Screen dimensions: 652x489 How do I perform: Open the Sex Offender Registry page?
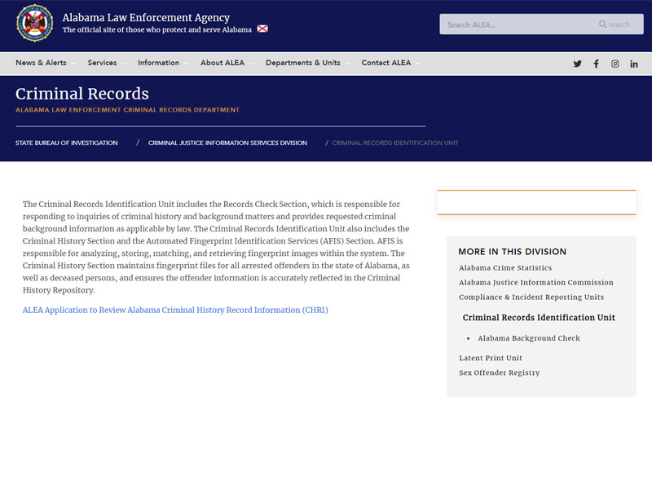click(x=500, y=372)
